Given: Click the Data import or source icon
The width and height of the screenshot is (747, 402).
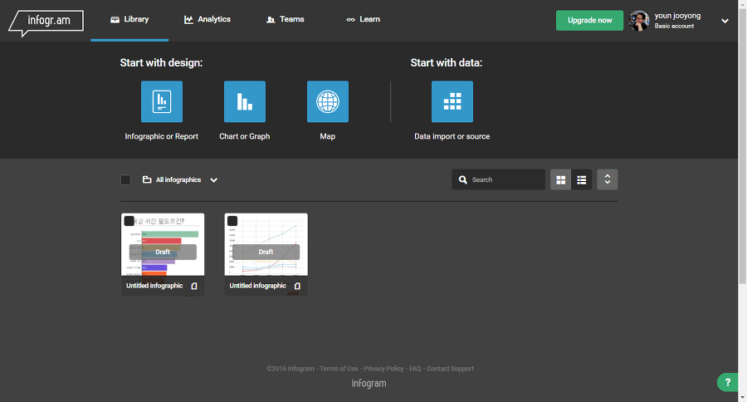Looking at the screenshot, I should click(x=452, y=101).
